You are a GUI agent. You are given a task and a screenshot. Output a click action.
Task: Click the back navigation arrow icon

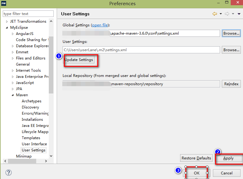click(215, 14)
